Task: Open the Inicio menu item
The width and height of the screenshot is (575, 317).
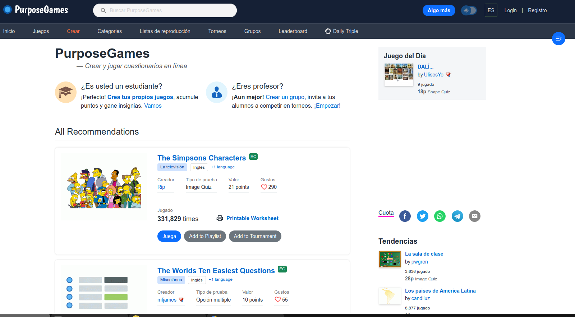Action: coord(9,31)
